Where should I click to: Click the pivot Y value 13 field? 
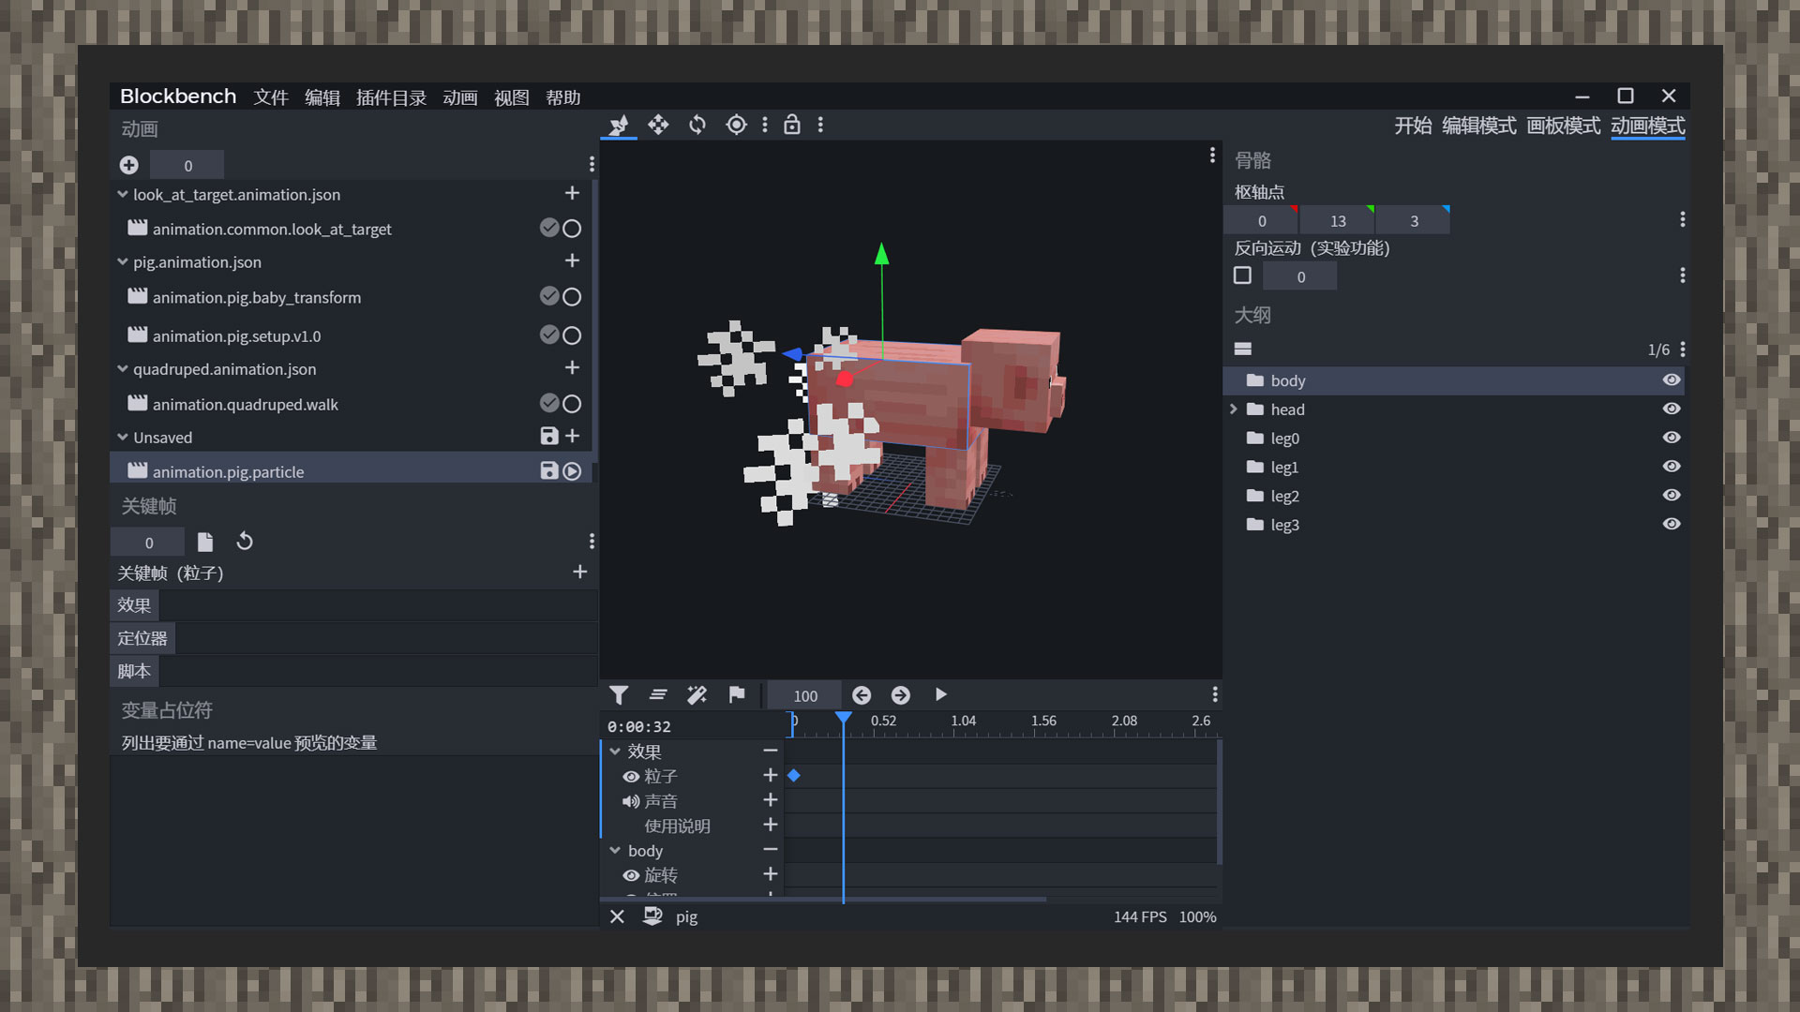1338,220
